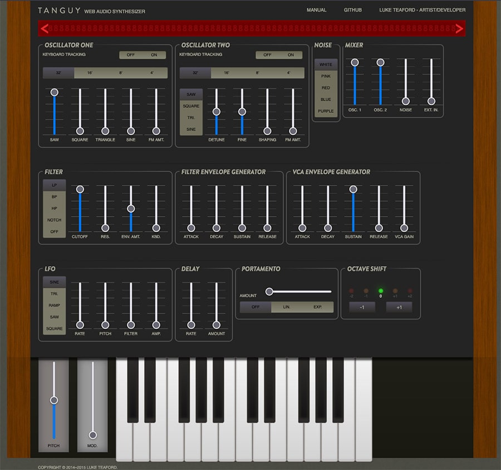This screenshot has height=470, width=501.
Task: Choose the HP filter mode
Action: click(x=55, y=208)
